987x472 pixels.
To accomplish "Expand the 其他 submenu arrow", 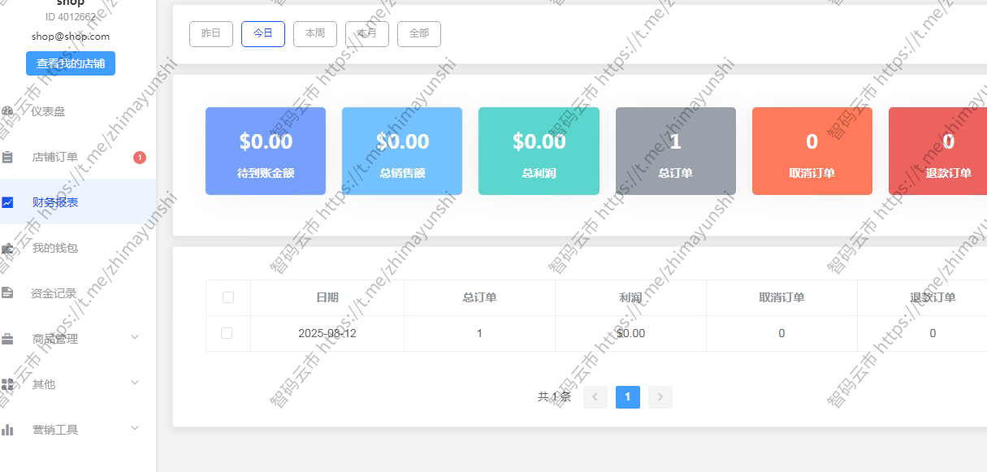I will pos(135,383).
